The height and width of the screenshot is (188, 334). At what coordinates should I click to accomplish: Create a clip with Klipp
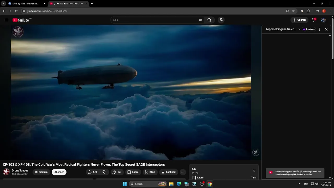pyautogui.click(x=150, y=172)
